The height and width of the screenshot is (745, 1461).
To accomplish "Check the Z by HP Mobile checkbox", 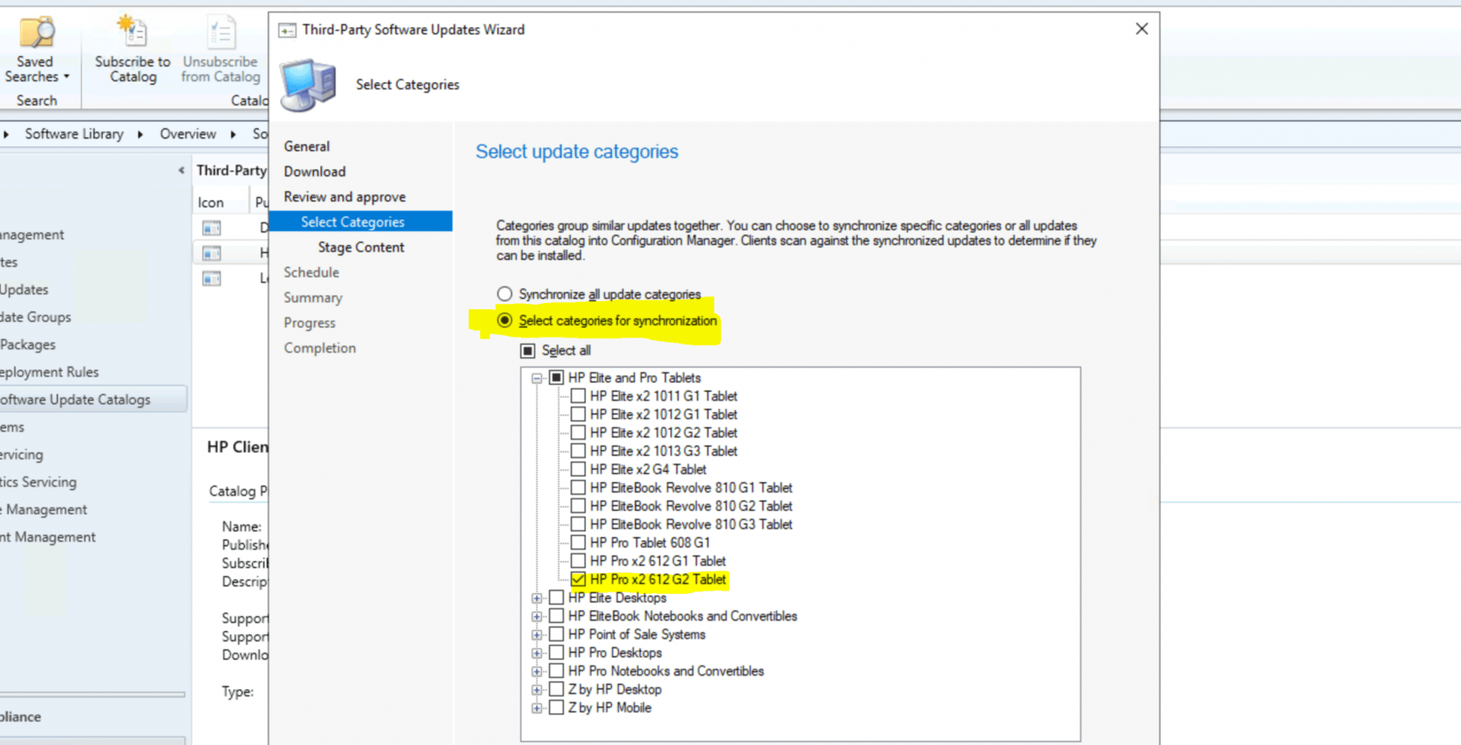I will 557,707.
